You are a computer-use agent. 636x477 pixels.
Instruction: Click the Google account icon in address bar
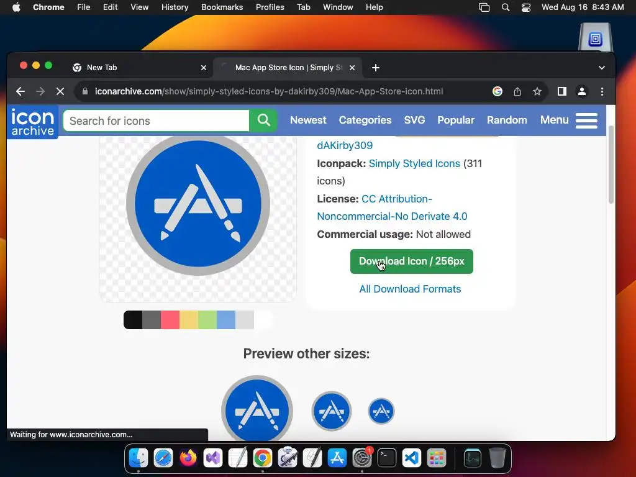[497, 92]
